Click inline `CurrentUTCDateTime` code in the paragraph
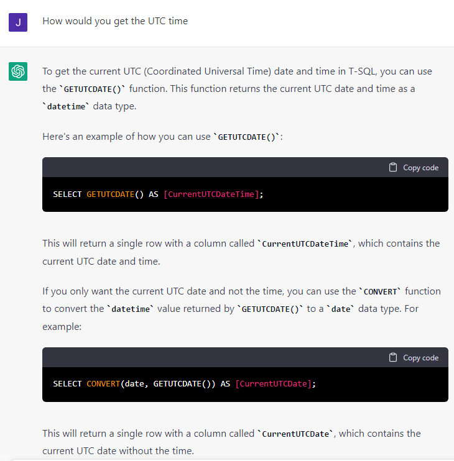The image size is (454, 461). [x=305, y=244]
